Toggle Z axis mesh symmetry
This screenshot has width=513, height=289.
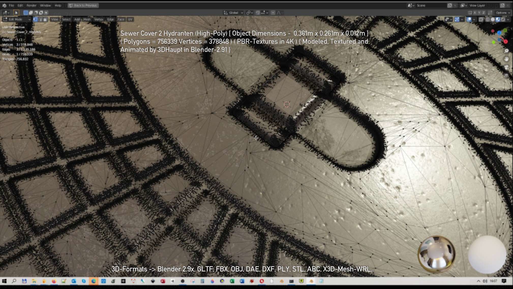(484, 12)
